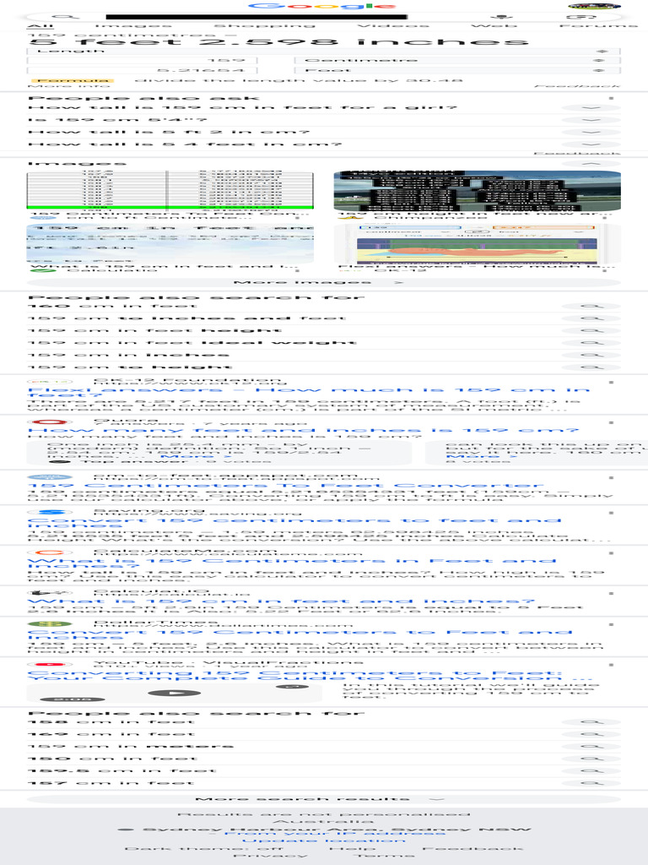
Task: Open the Foot unit dropdown
Action: [x=456, y=71]
